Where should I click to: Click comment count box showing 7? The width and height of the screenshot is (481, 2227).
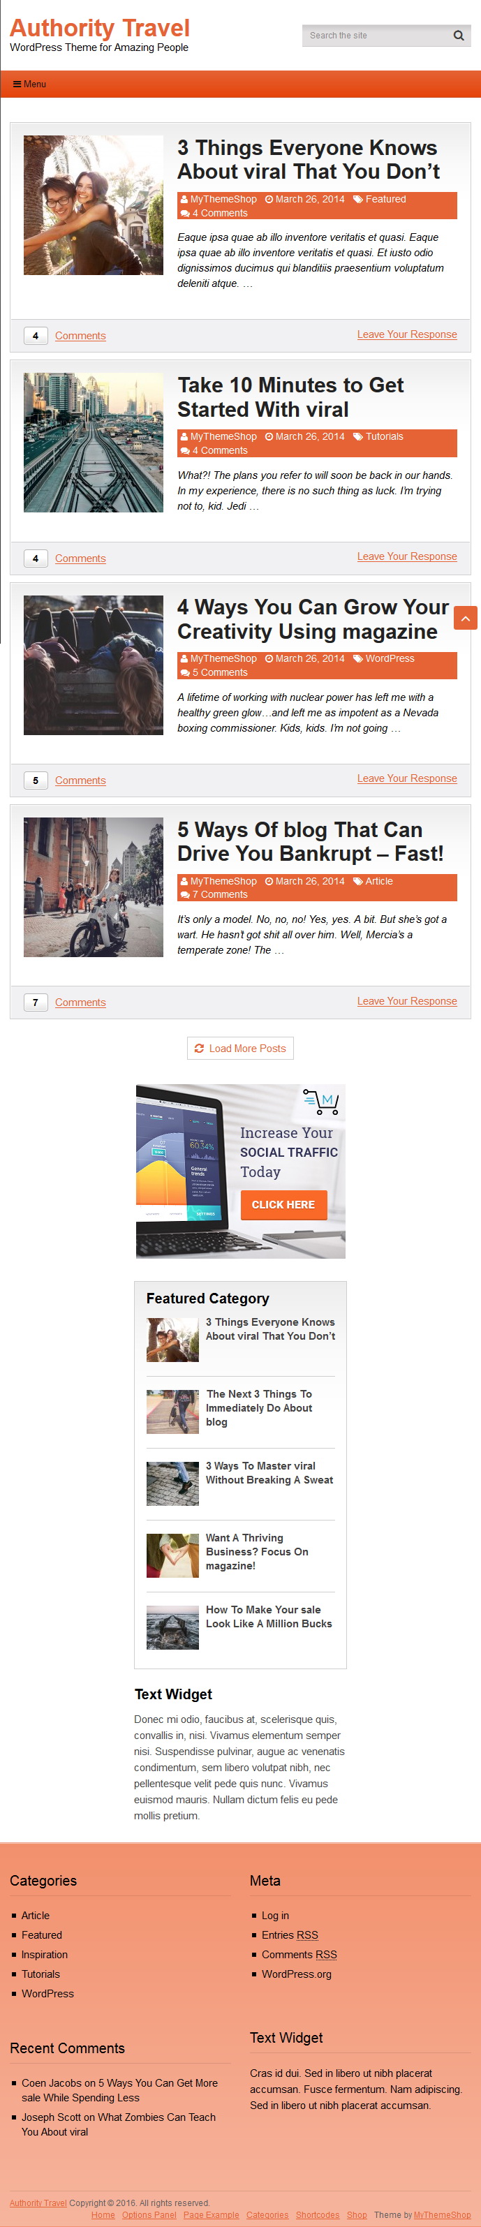[36, 1002]
